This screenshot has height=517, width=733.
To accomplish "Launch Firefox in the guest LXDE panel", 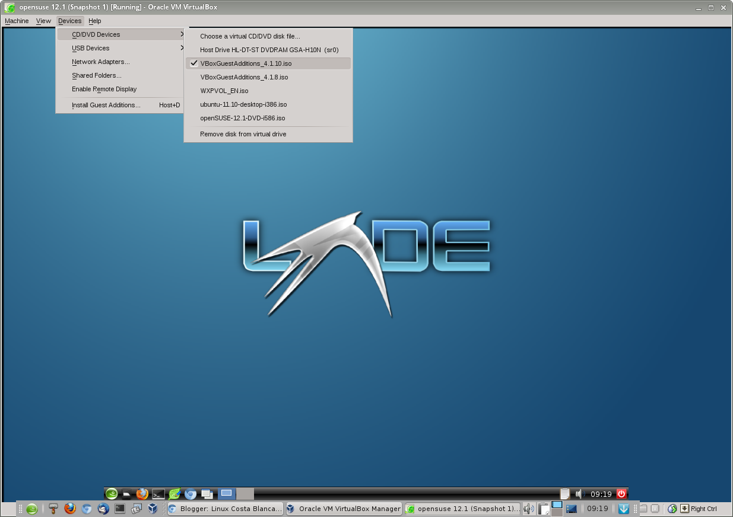I will [x=142, y=494].
